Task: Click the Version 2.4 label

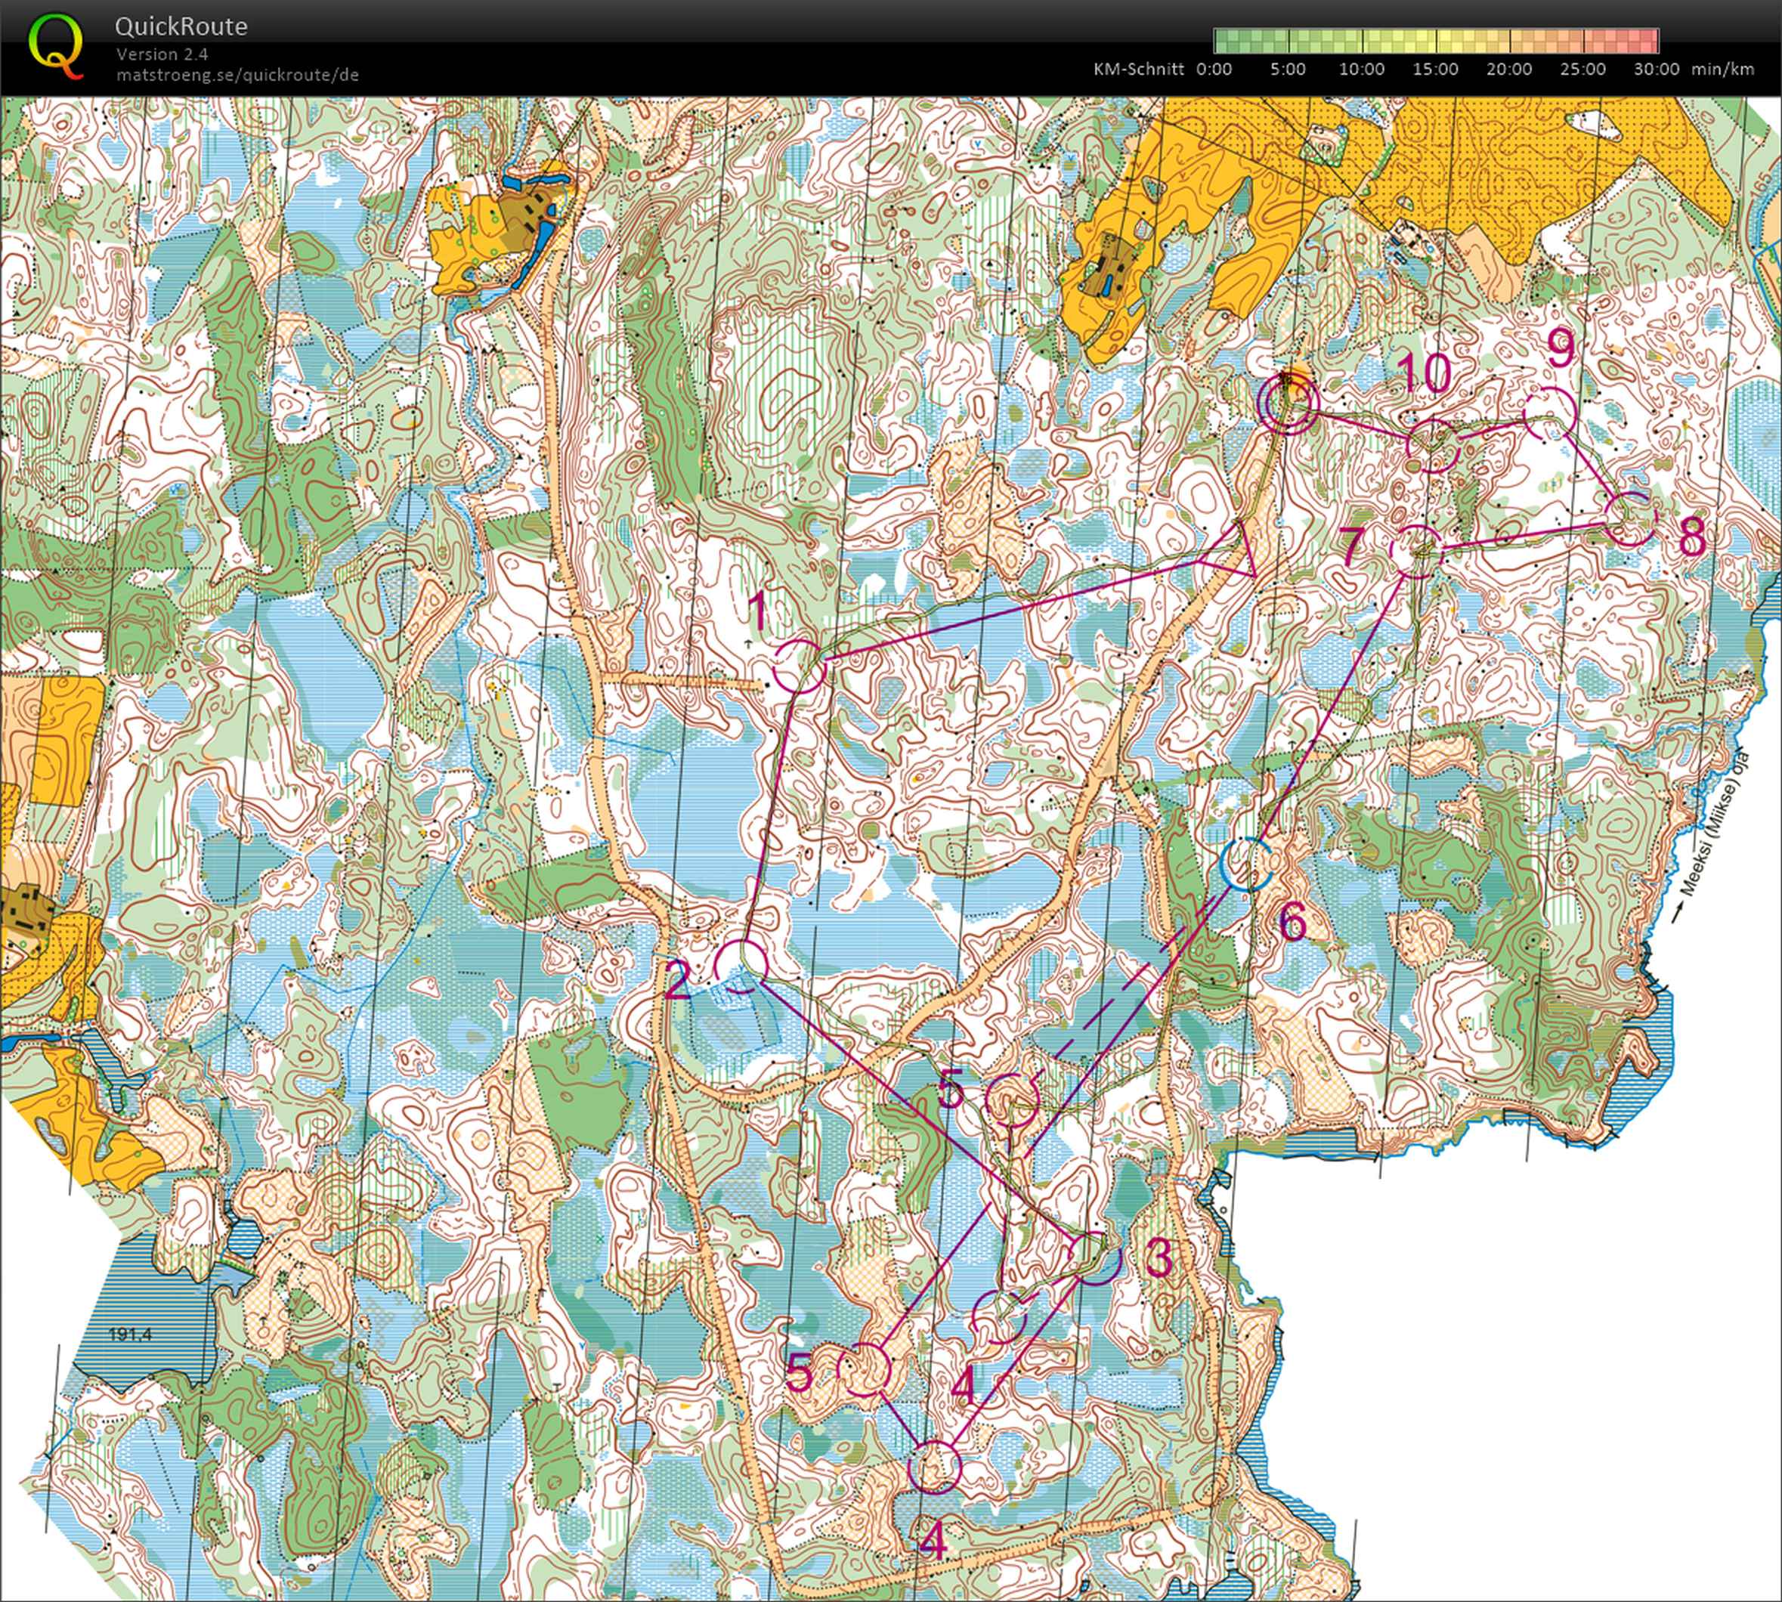Action: [x=161, y=54]
